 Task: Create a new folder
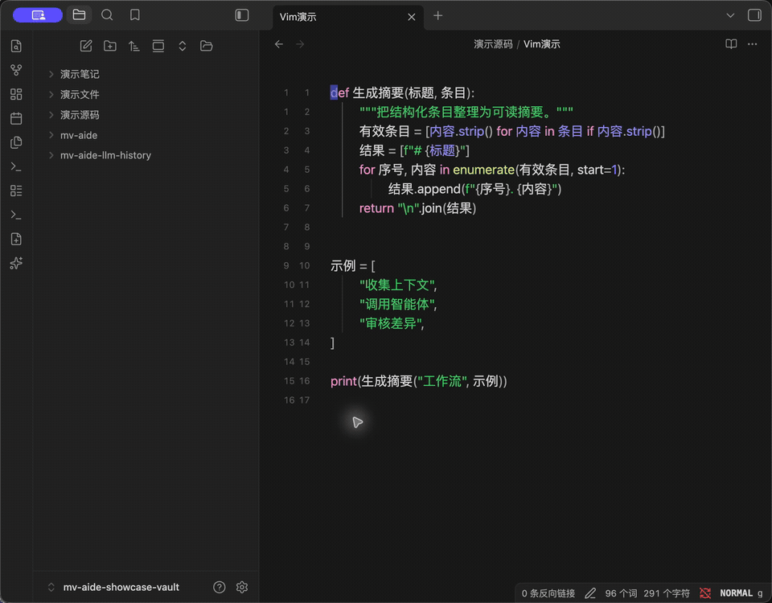(110, 46)
